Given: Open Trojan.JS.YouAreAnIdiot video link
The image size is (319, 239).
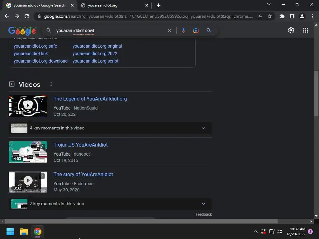Looking at the screenshot, I should pos(81,145).
